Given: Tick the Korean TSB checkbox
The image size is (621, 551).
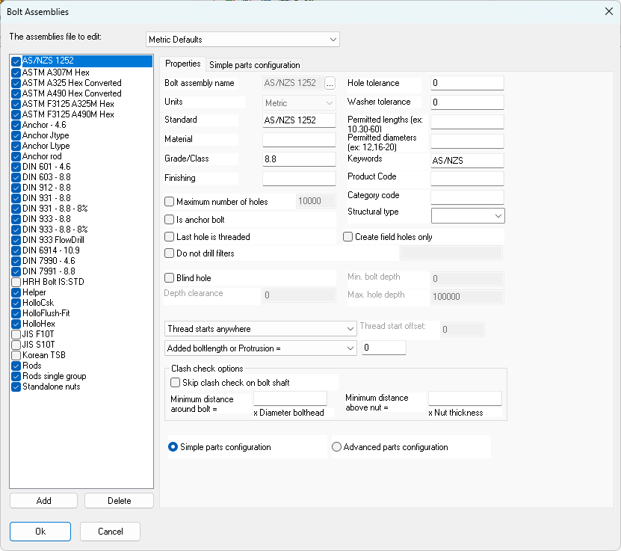Looking at the screenshot, I should click(x=16, y=355).
